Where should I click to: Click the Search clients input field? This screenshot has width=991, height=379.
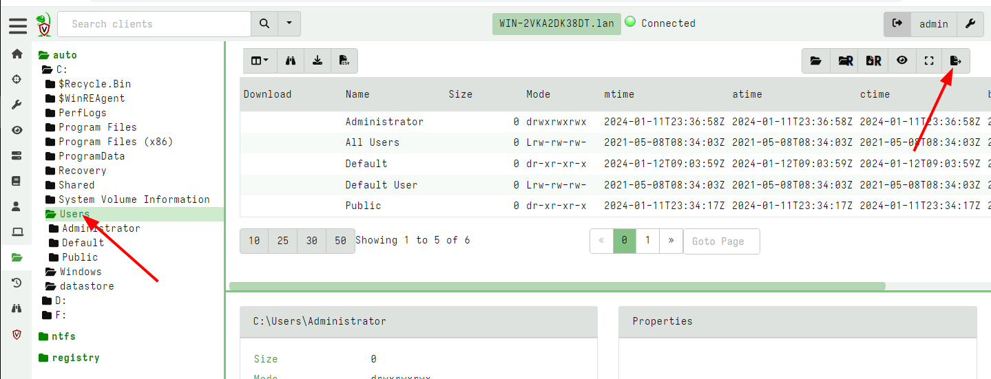[x=154, y=24]
